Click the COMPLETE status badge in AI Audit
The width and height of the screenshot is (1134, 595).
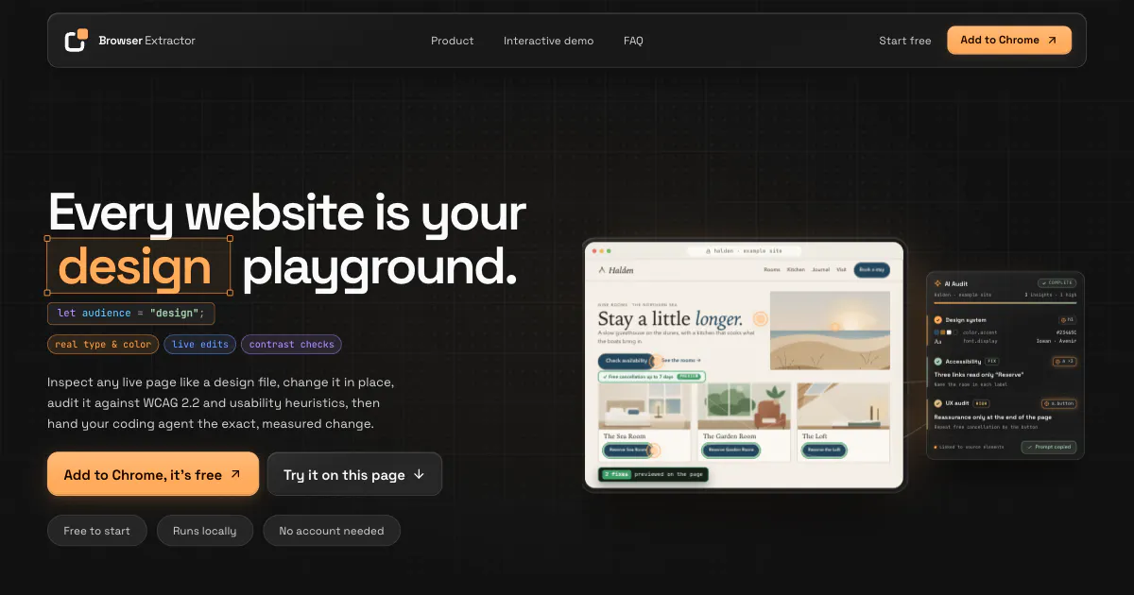pos(1057,282)
